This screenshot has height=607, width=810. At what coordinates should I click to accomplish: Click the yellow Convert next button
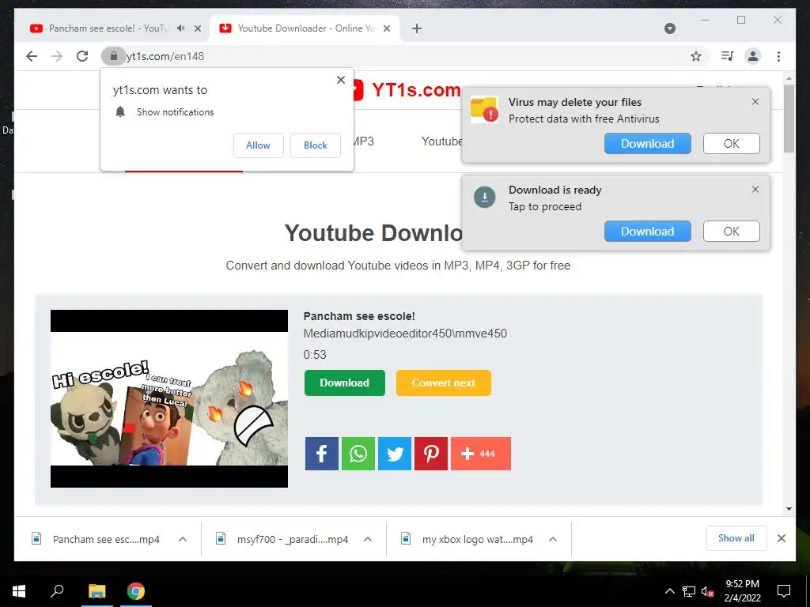(443, 383)
